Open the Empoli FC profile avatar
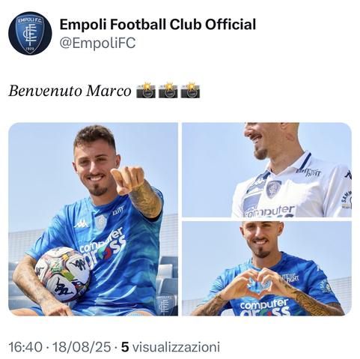 pyautogui.click(x=30, y=34)
